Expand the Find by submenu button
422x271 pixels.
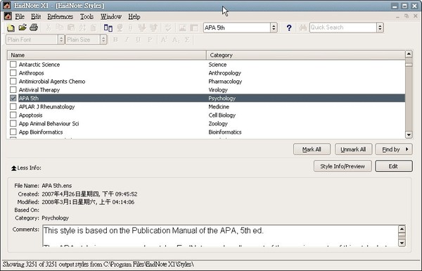394,149
